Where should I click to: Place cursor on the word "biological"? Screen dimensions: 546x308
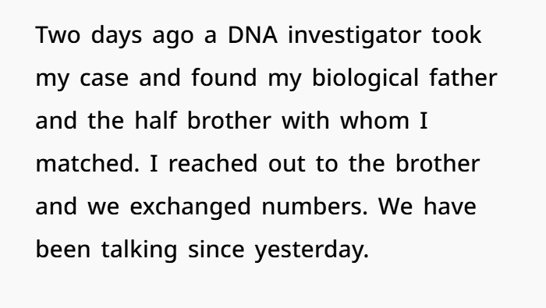pos(365,80)
